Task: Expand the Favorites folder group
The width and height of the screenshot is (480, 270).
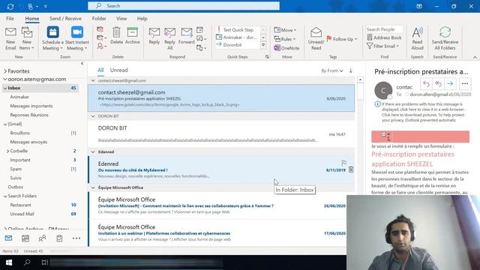Action: pyautogui.click(x=5, y=71)
